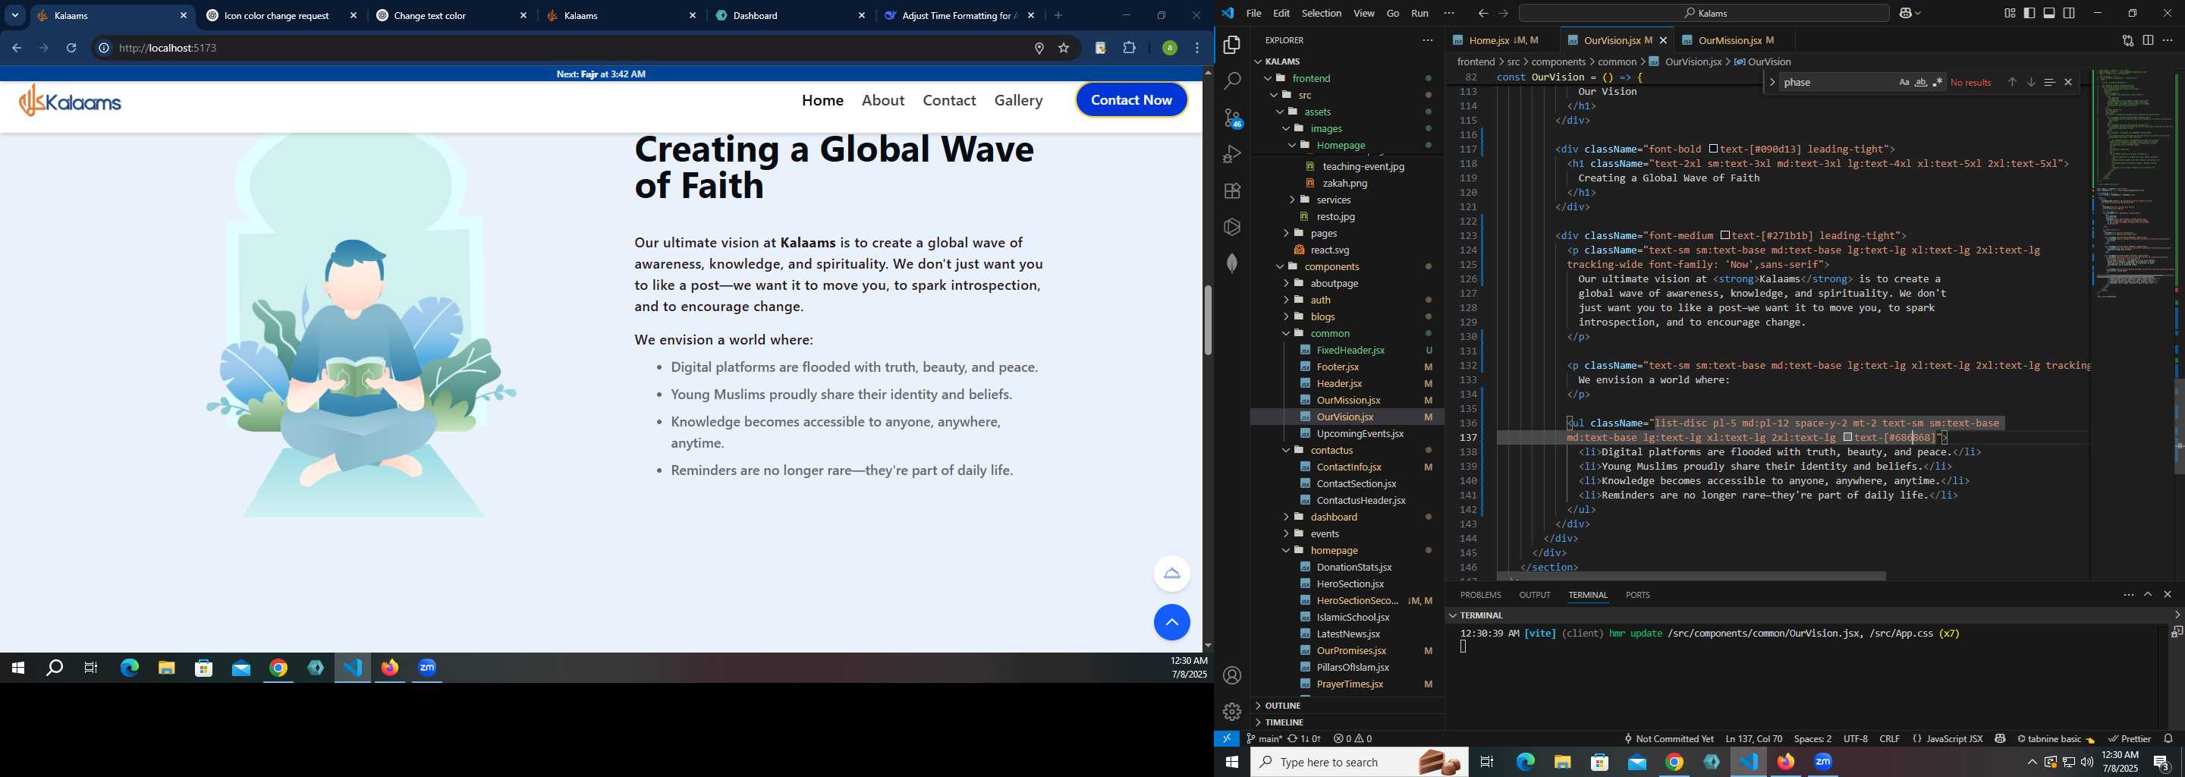
Task: Reload the localhost page in browser
Action: [72, 49]
